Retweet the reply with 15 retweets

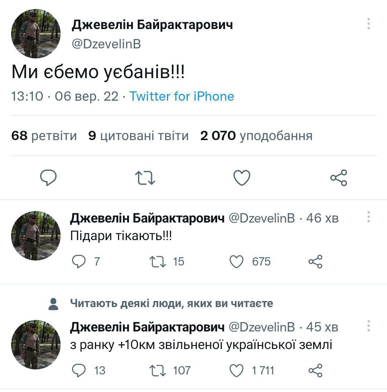point(158,262)
